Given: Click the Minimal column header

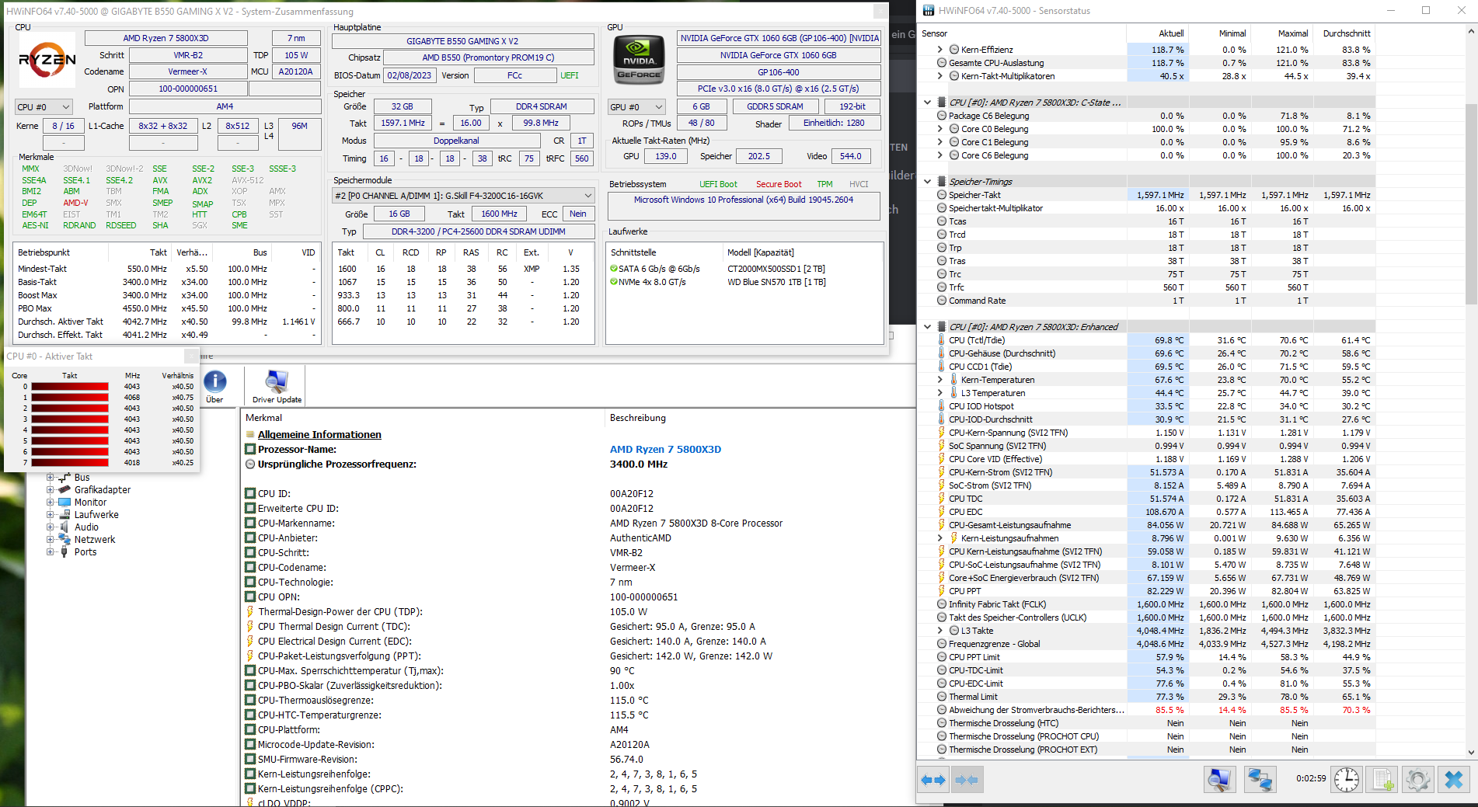Looking at the screenshot, I should click(x=1219, y=33).
